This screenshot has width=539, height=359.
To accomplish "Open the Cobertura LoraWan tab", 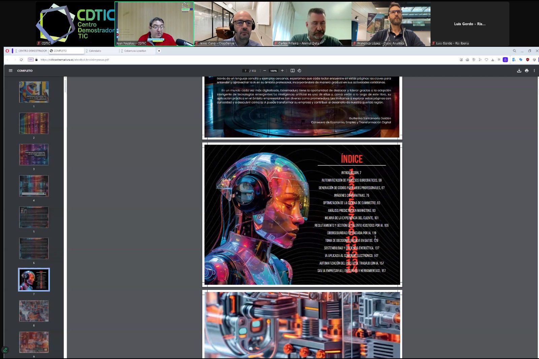I will click(x=135, y=51).
